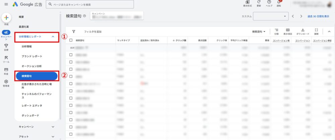335x140 pixels.
Task: Tick the select-all checkbox in table header
Action: pyautogui.click(x=71, y=40)
